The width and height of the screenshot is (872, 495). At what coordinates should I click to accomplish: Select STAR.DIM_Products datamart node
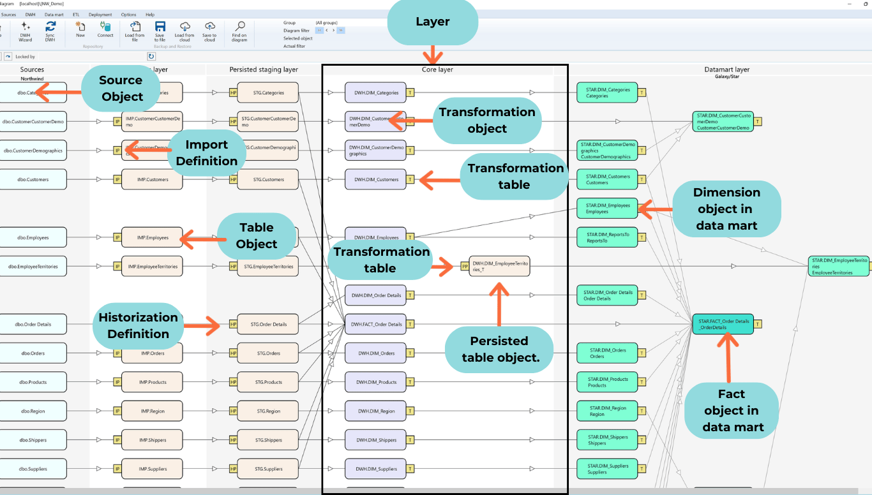[607, 382]
